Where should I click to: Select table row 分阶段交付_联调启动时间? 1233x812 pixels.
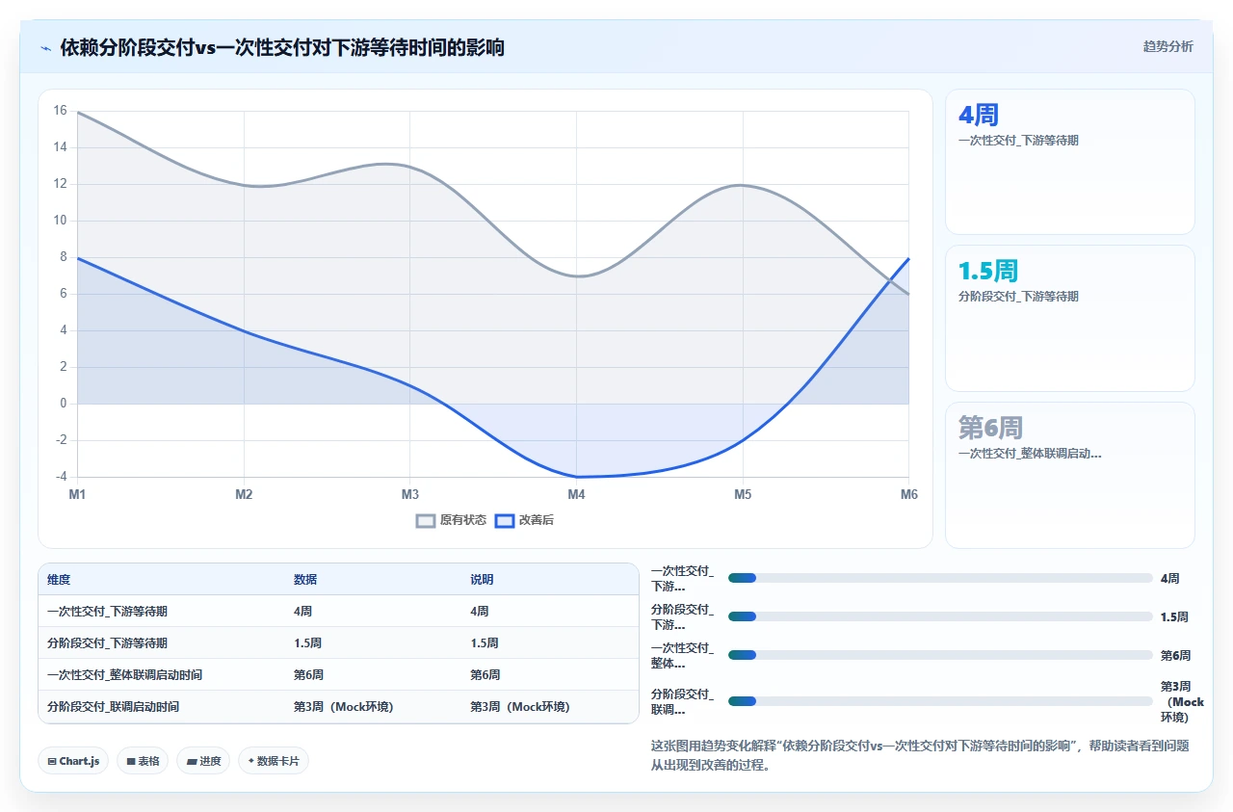(338, 706)
